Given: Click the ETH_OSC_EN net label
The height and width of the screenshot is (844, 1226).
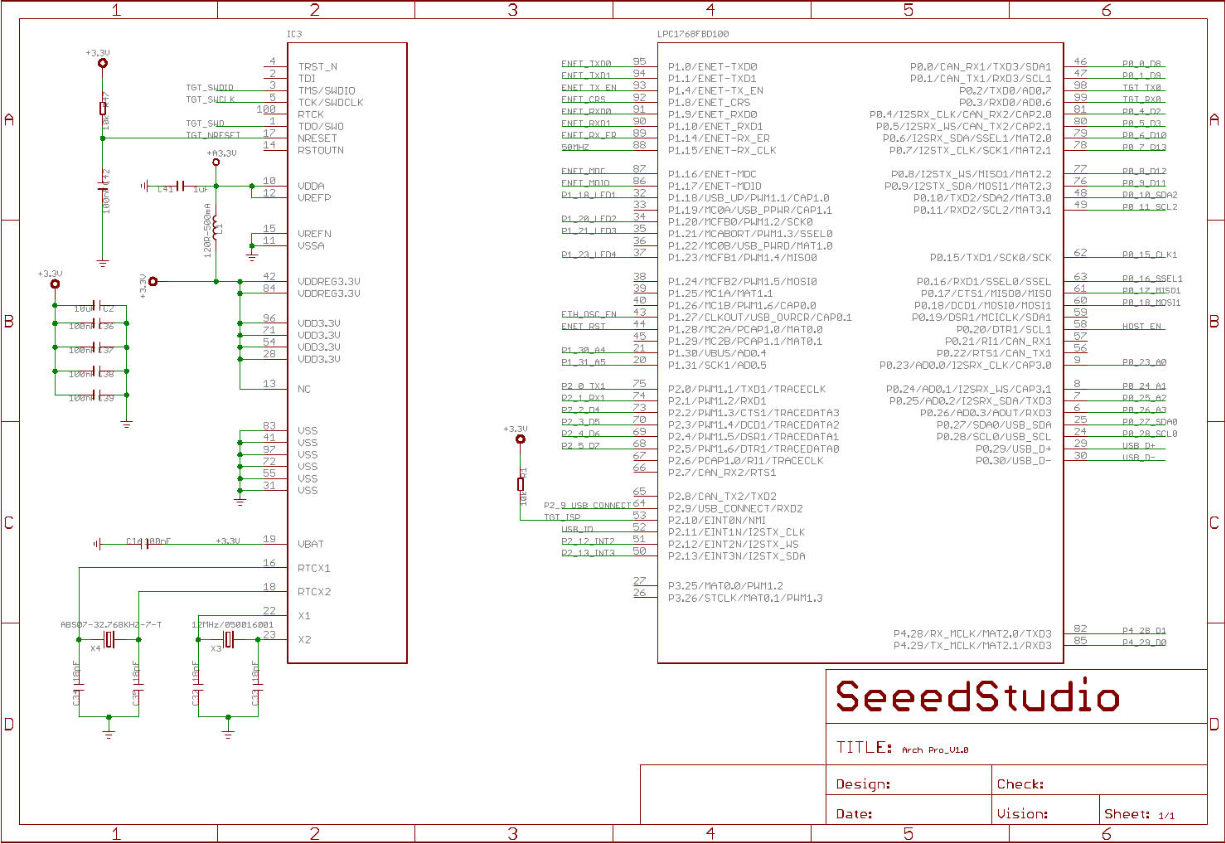Looking at the screenshot, I should (589, 314).
